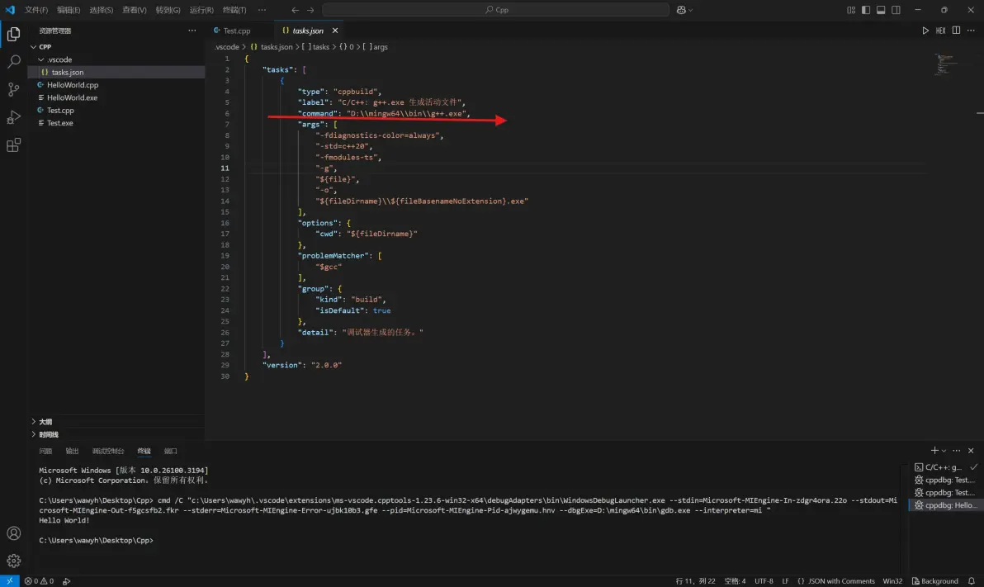This screenshot has height=587, width=984.
Task: Open the HEX editor button
Action: click(x=941, y=31)
